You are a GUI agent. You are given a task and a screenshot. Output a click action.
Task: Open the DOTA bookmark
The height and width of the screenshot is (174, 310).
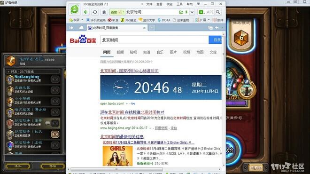164,20
